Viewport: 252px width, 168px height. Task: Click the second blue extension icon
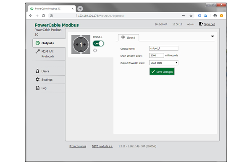pos(206,16)
